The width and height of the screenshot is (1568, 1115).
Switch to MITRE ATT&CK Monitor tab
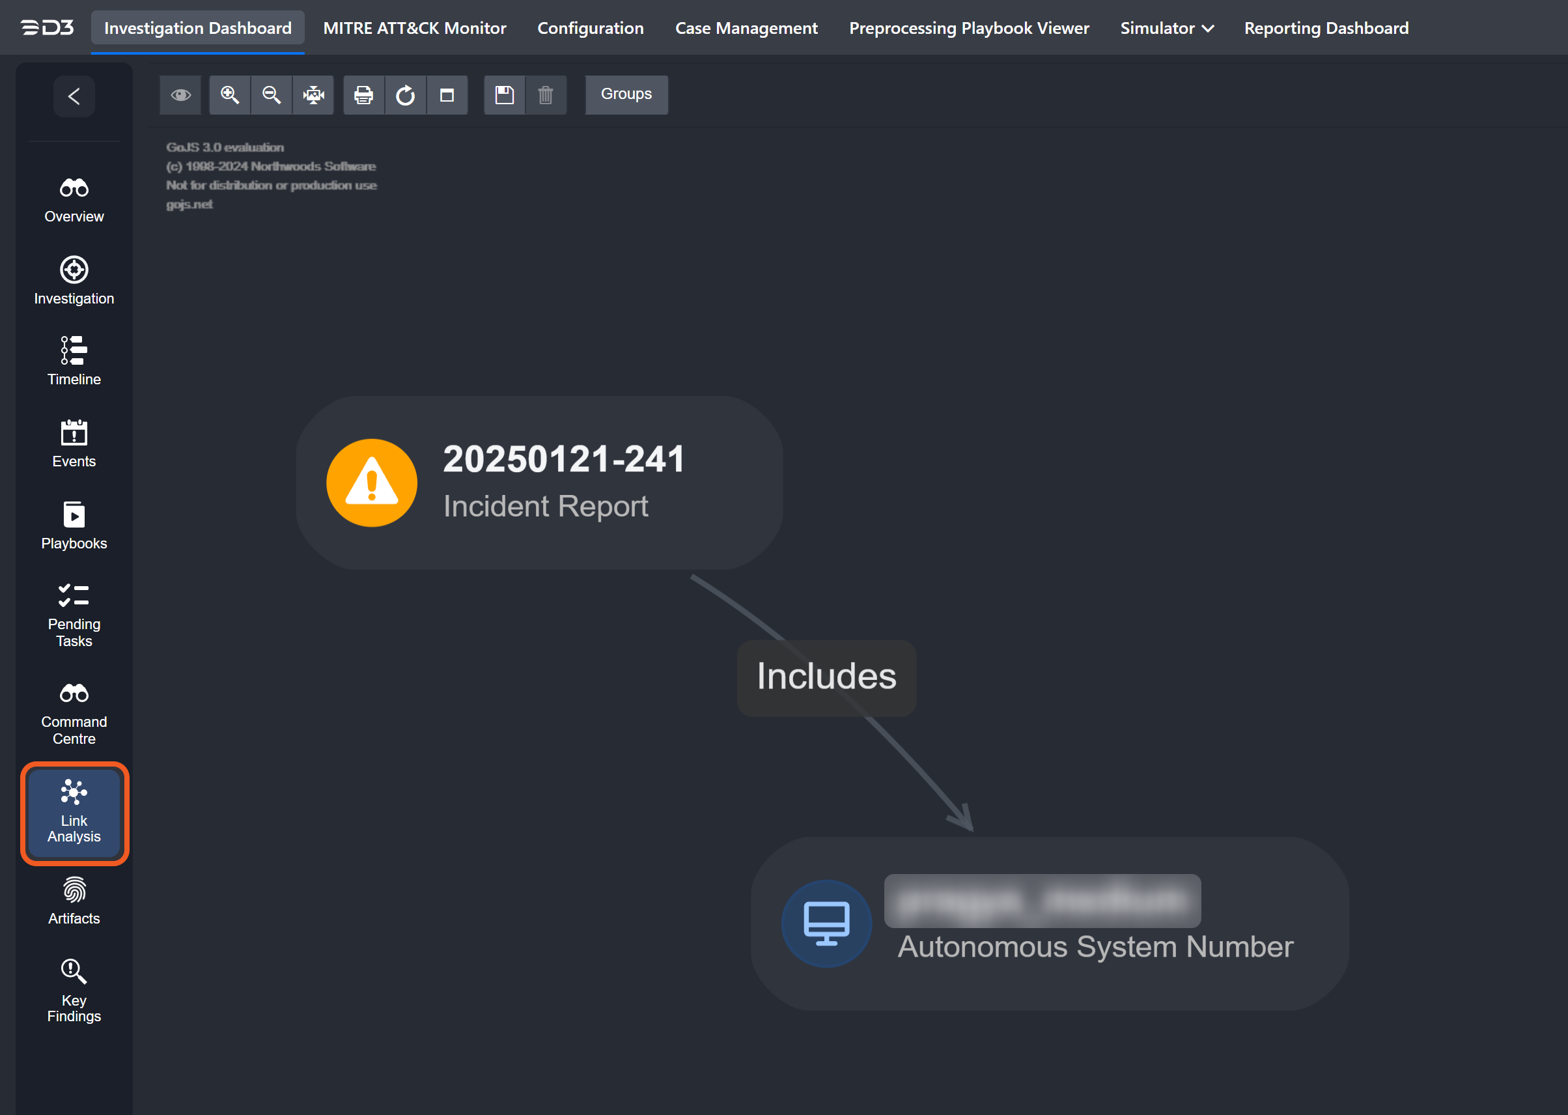click(x=415, y=28)
